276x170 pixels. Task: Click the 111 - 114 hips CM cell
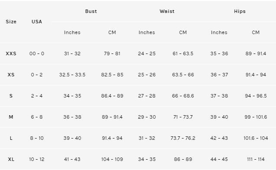pyautogui.click(x=256, y=159)
